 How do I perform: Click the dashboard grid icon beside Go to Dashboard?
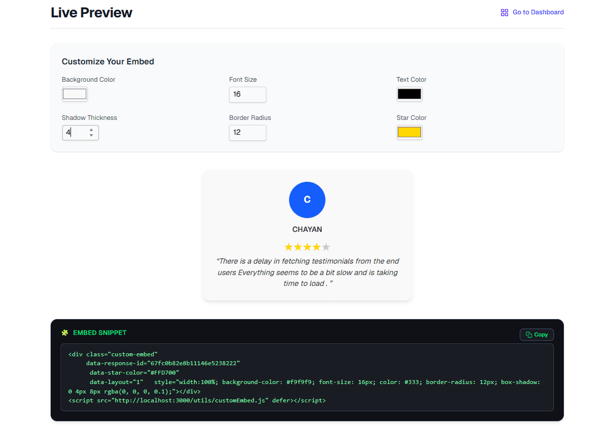504,12
